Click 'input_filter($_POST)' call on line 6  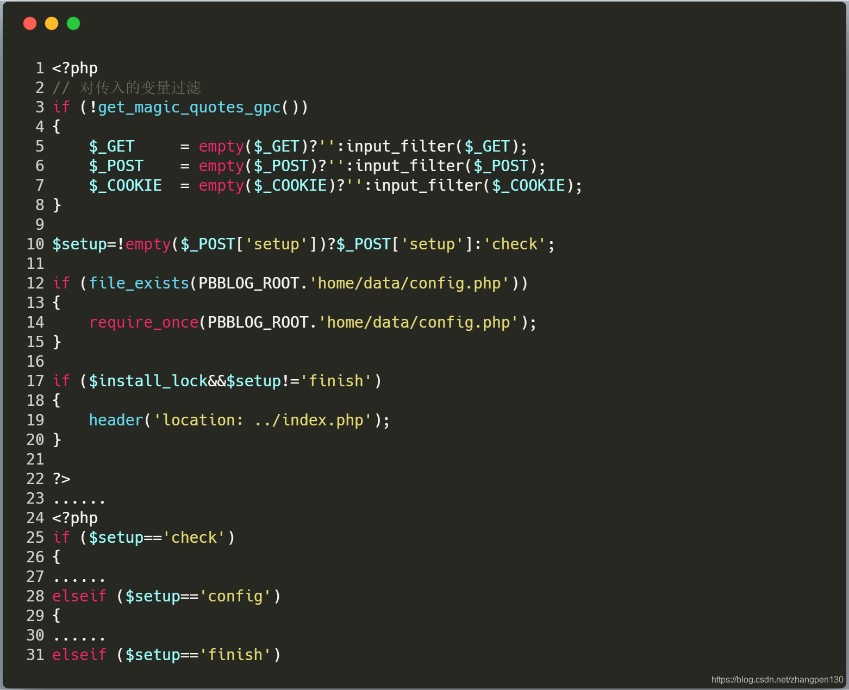point(446,166)
